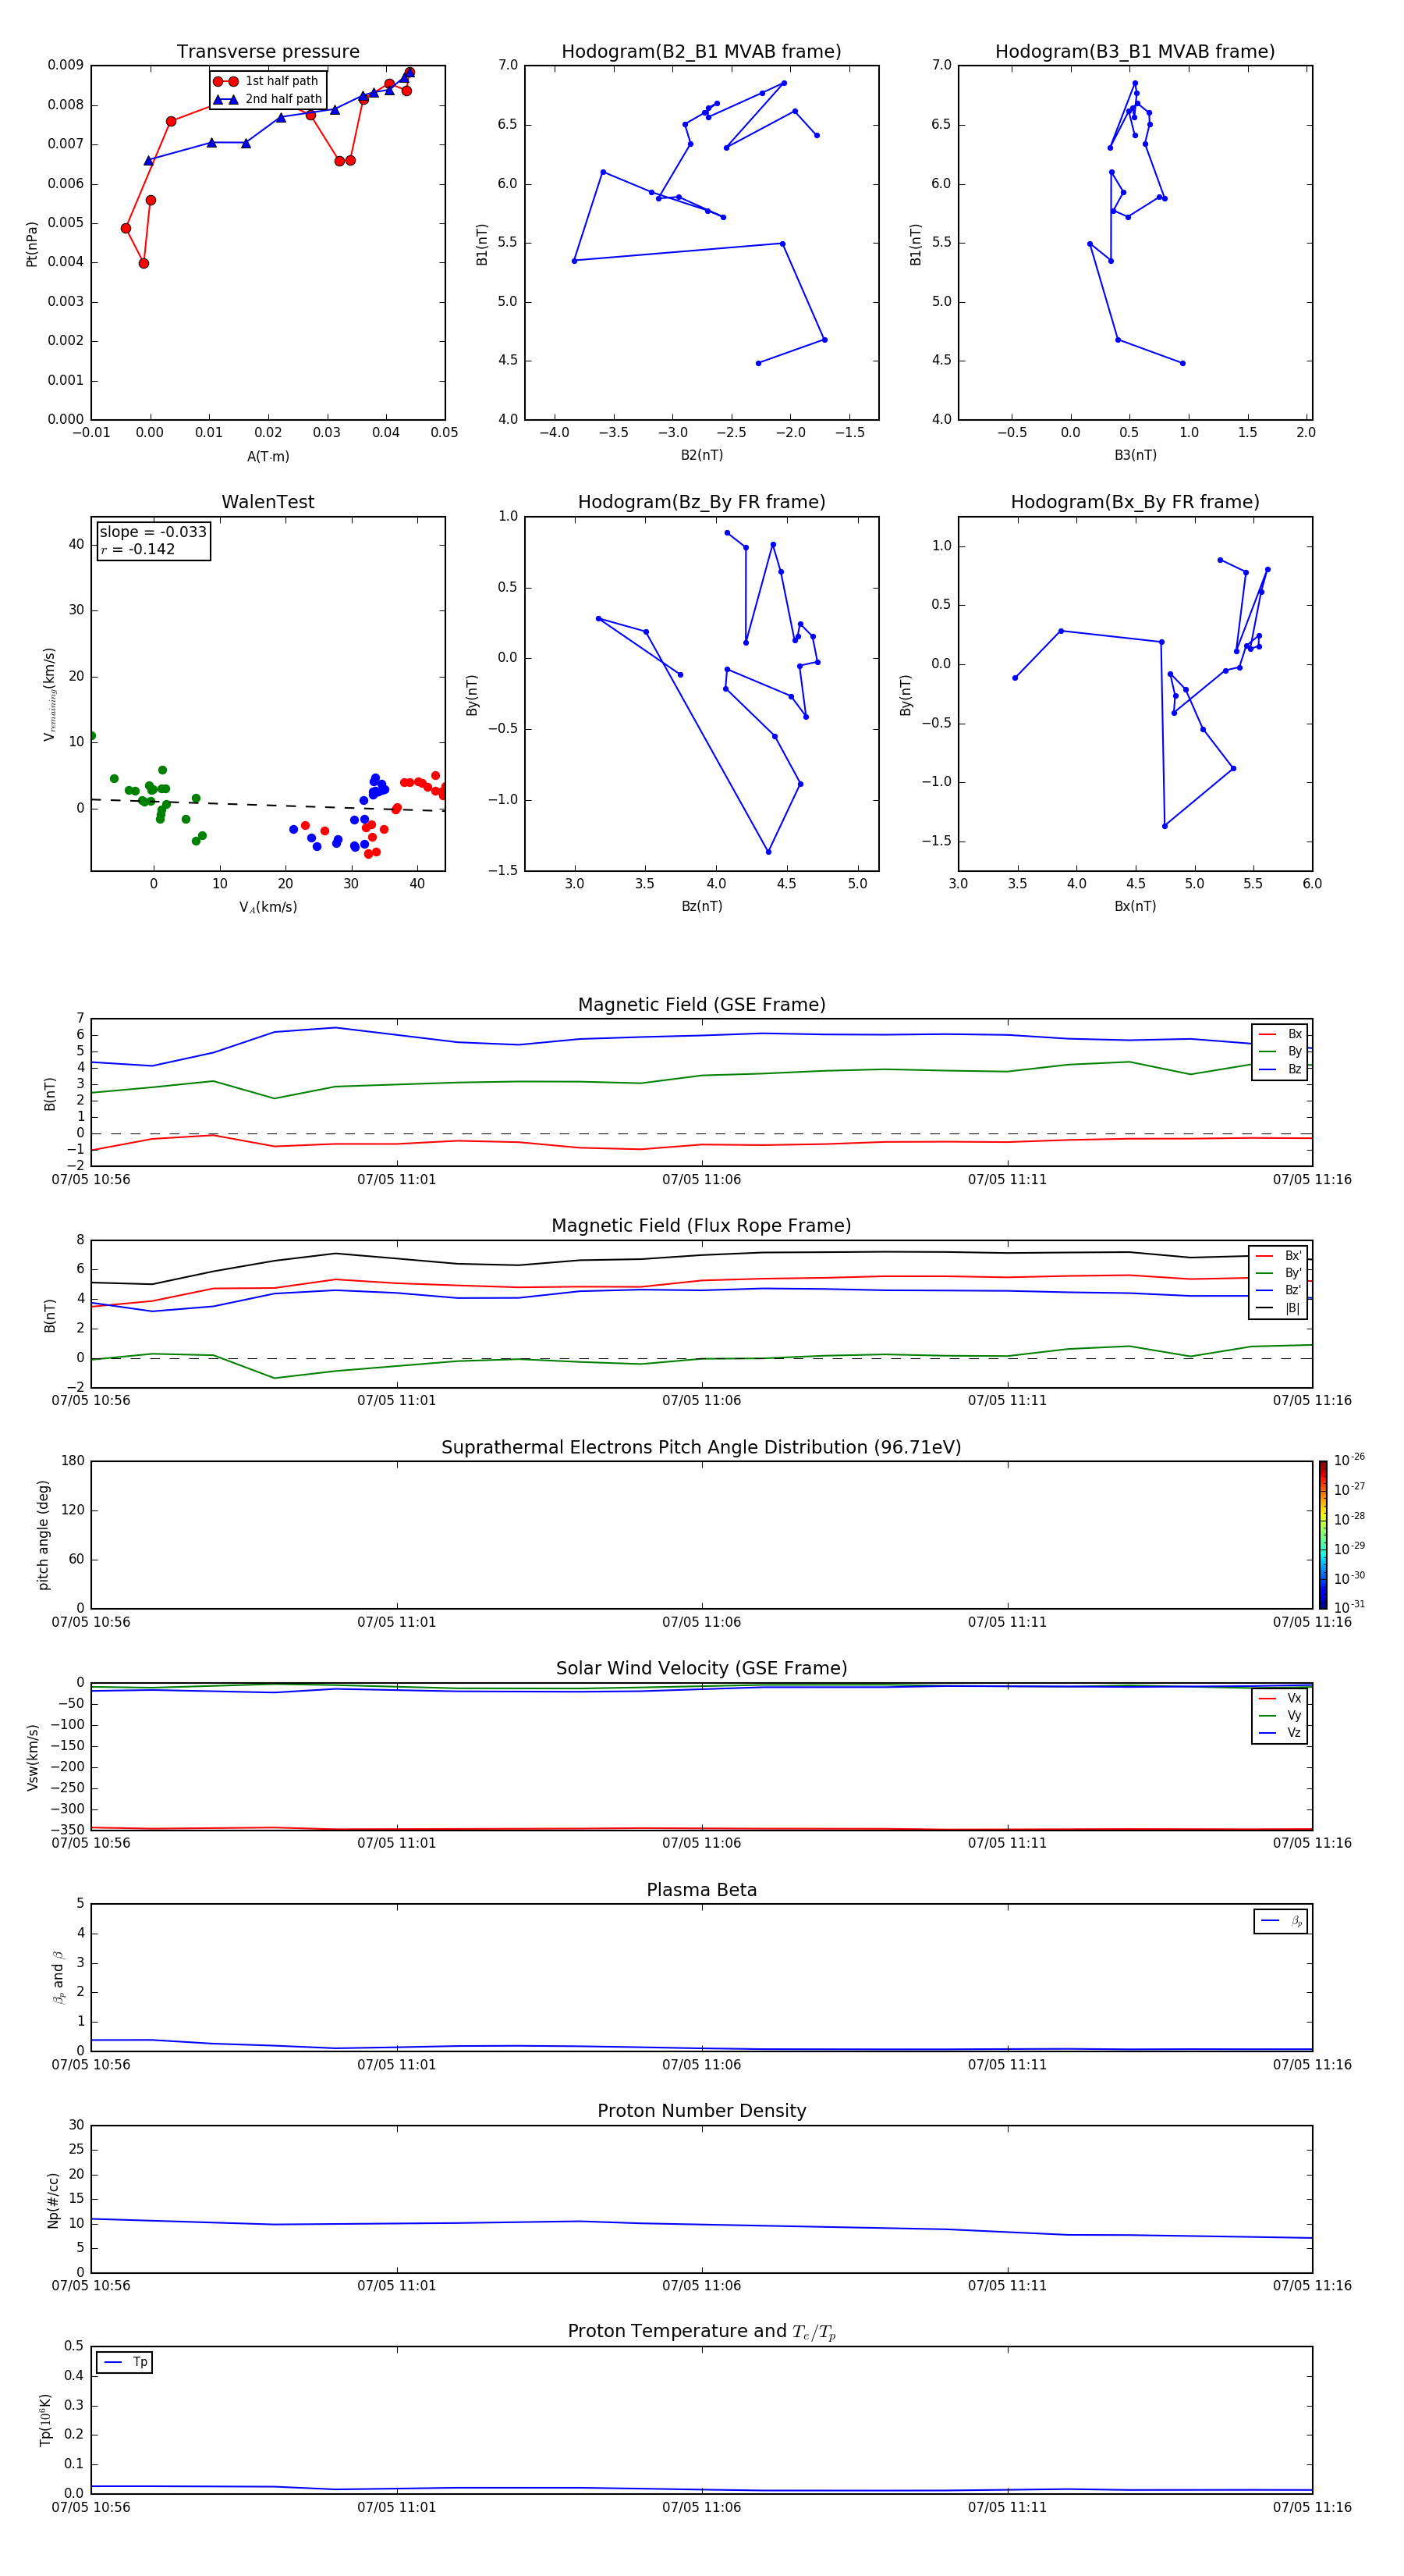This screenshot has height=2576, width=1404.
Task: Click the 'V_A(km/s)' x-axis label
Action: click(268, 907)
